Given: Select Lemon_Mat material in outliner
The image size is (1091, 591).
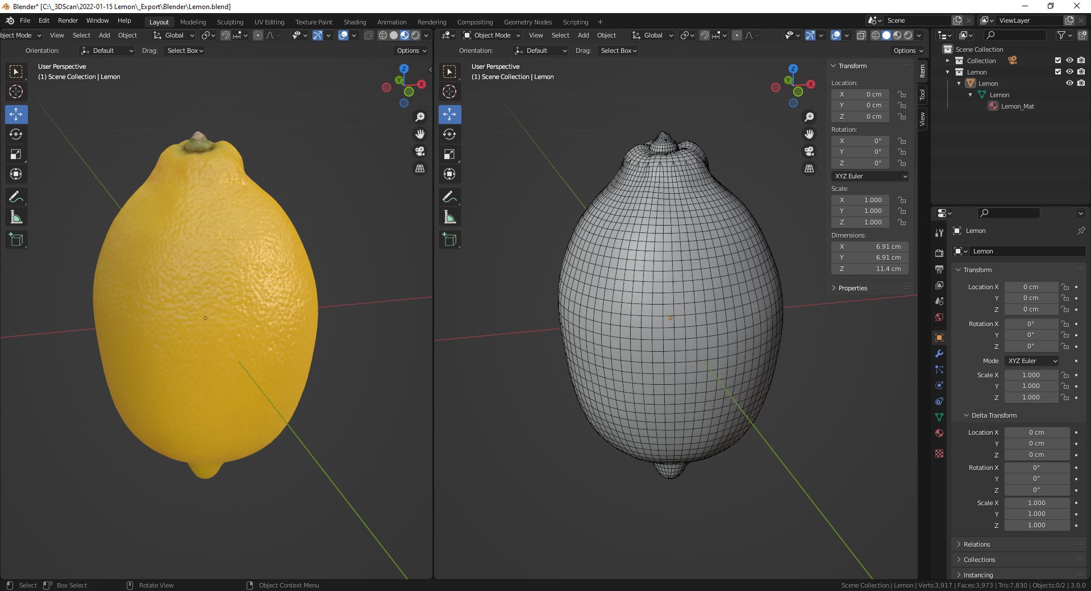Looking at the screenshot, I should pyautogui.click(x=1017, y=106).
